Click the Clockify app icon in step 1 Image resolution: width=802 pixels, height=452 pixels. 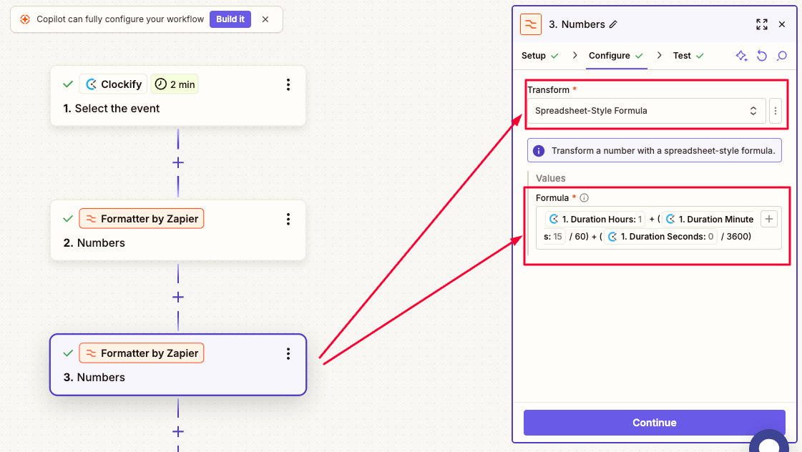tap(93, 84)
